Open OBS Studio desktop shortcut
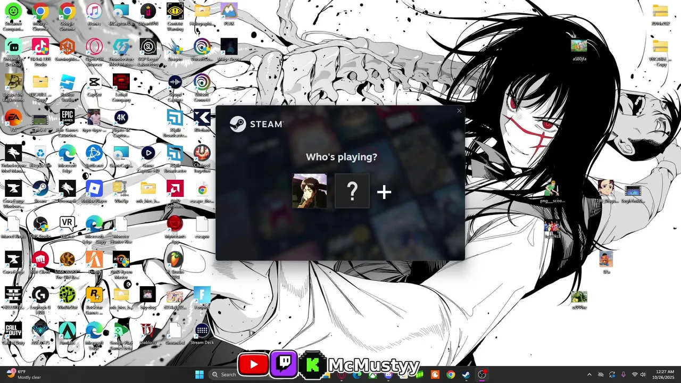Screen dimensions: 681x383 (x=40, y=228)
